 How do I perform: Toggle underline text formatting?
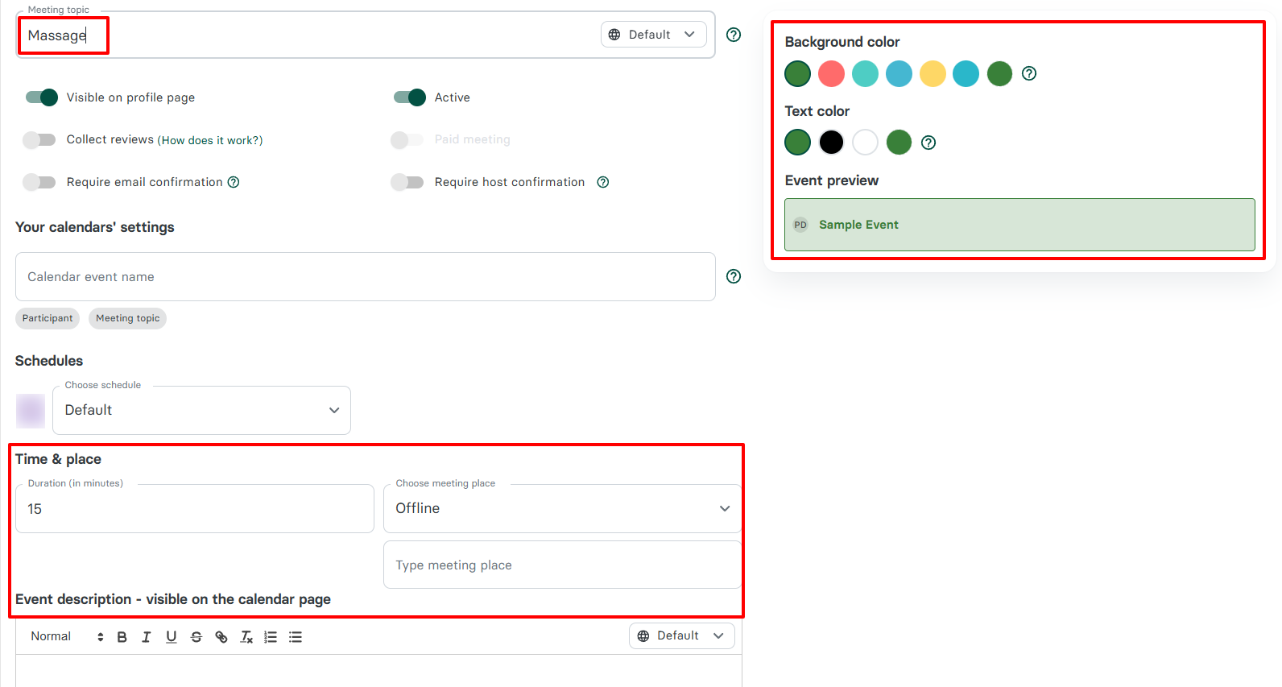pos(172,637)
